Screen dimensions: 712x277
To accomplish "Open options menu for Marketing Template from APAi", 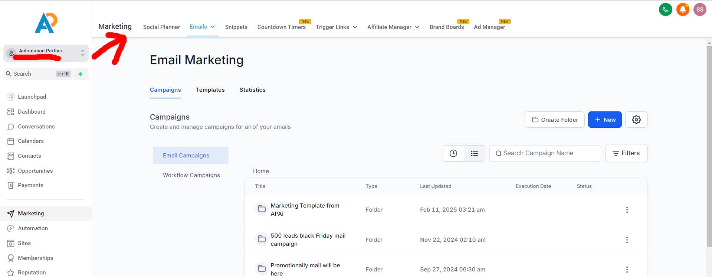I will pos(627,210).
